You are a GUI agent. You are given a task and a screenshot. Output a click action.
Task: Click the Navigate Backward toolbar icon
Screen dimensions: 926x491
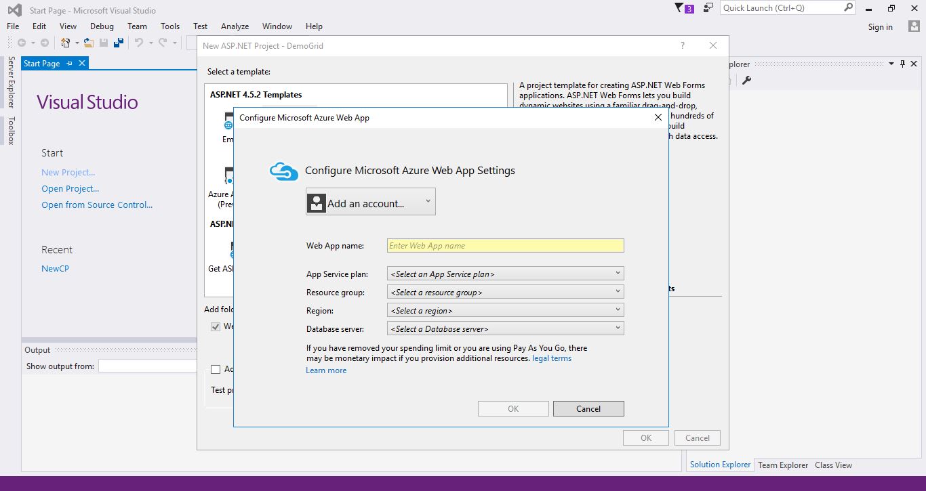tap(22, 43)
